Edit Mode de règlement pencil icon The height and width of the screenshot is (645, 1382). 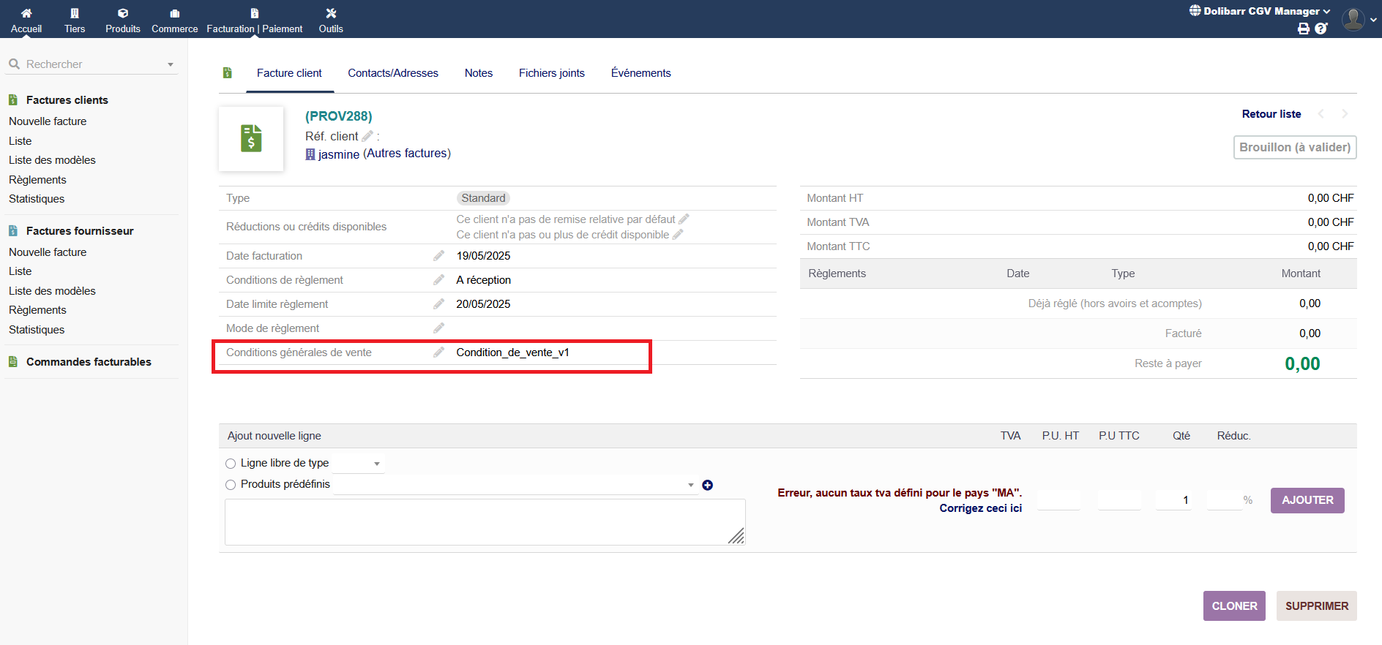pyautogui.click(x=438, y=328)
